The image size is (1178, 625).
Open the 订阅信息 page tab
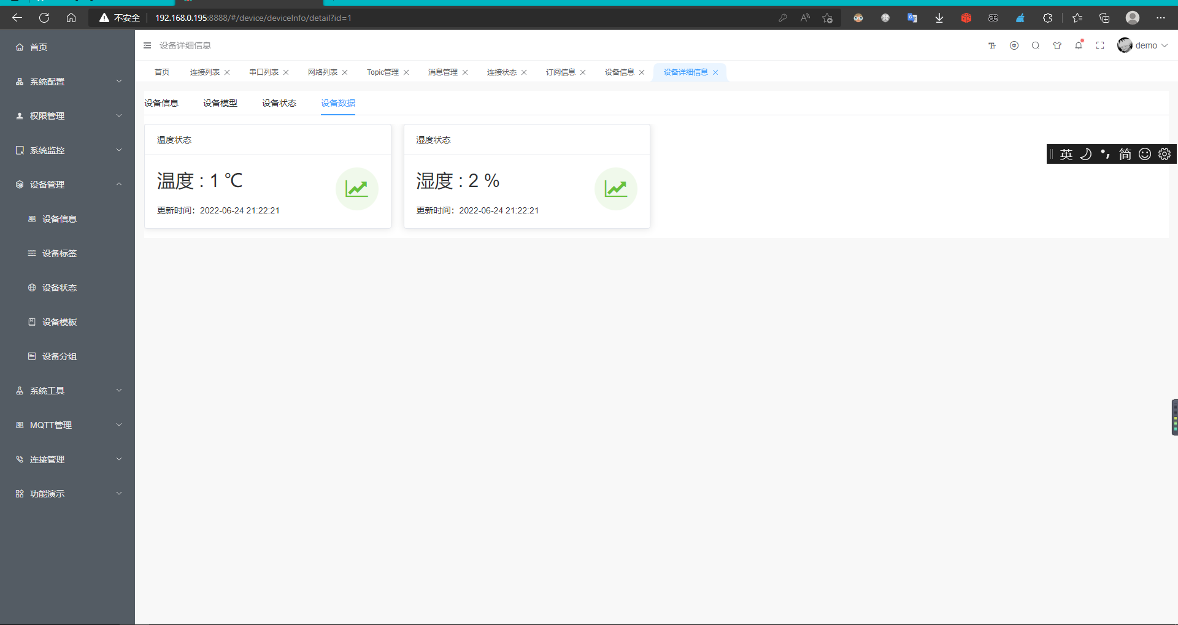(x=561, y=72)
